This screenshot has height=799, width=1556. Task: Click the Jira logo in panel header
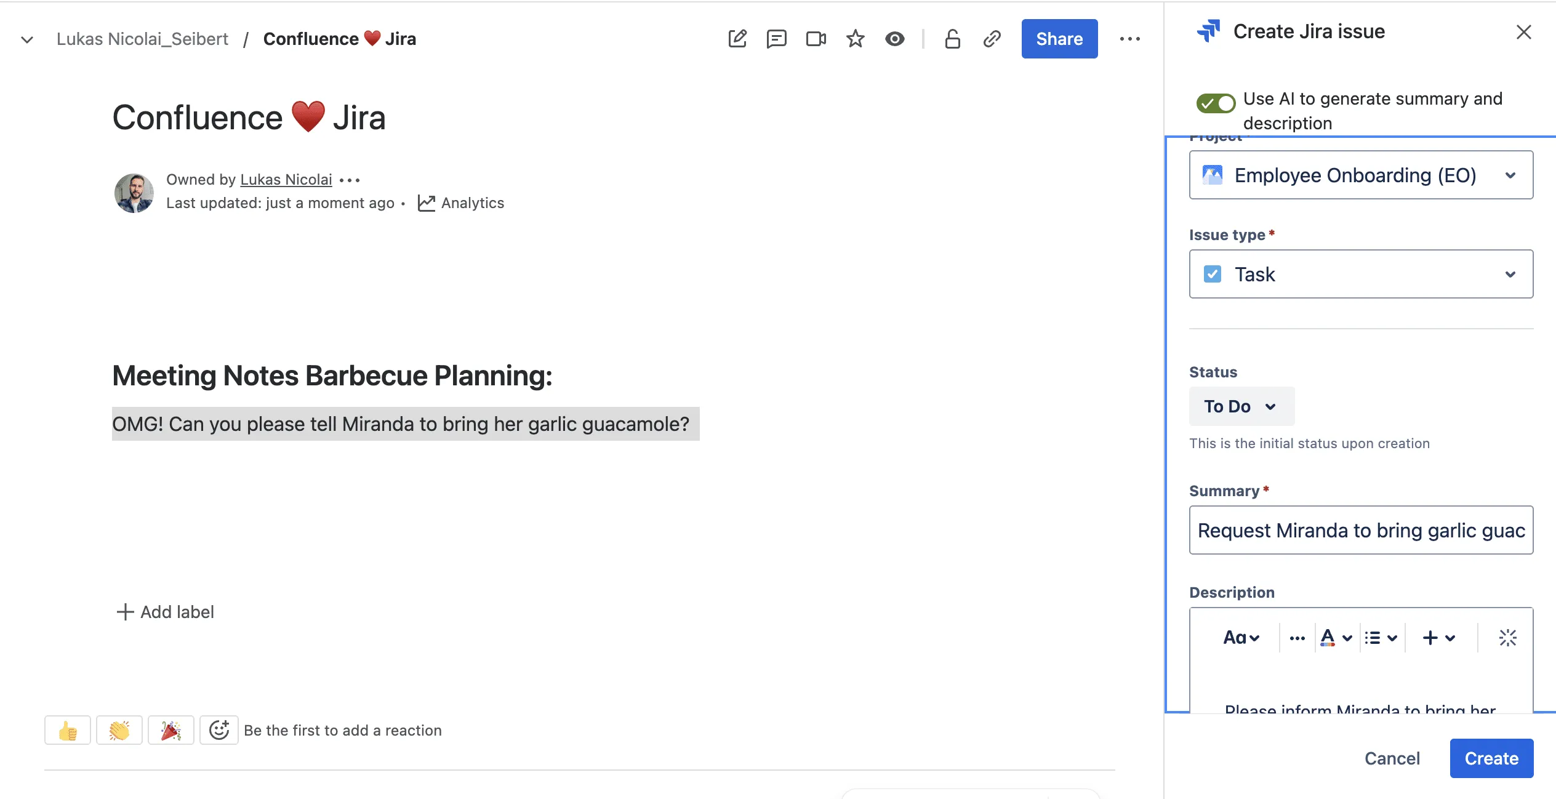pos(1208,31)
